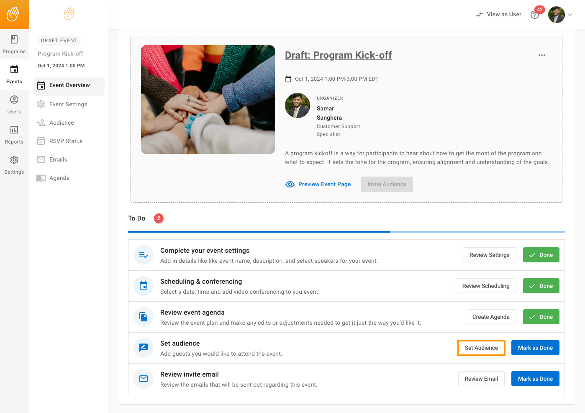This screenshot has height=413, width=585.
Task: Open Users in the left rail
Action: click(x=14, y=105)
